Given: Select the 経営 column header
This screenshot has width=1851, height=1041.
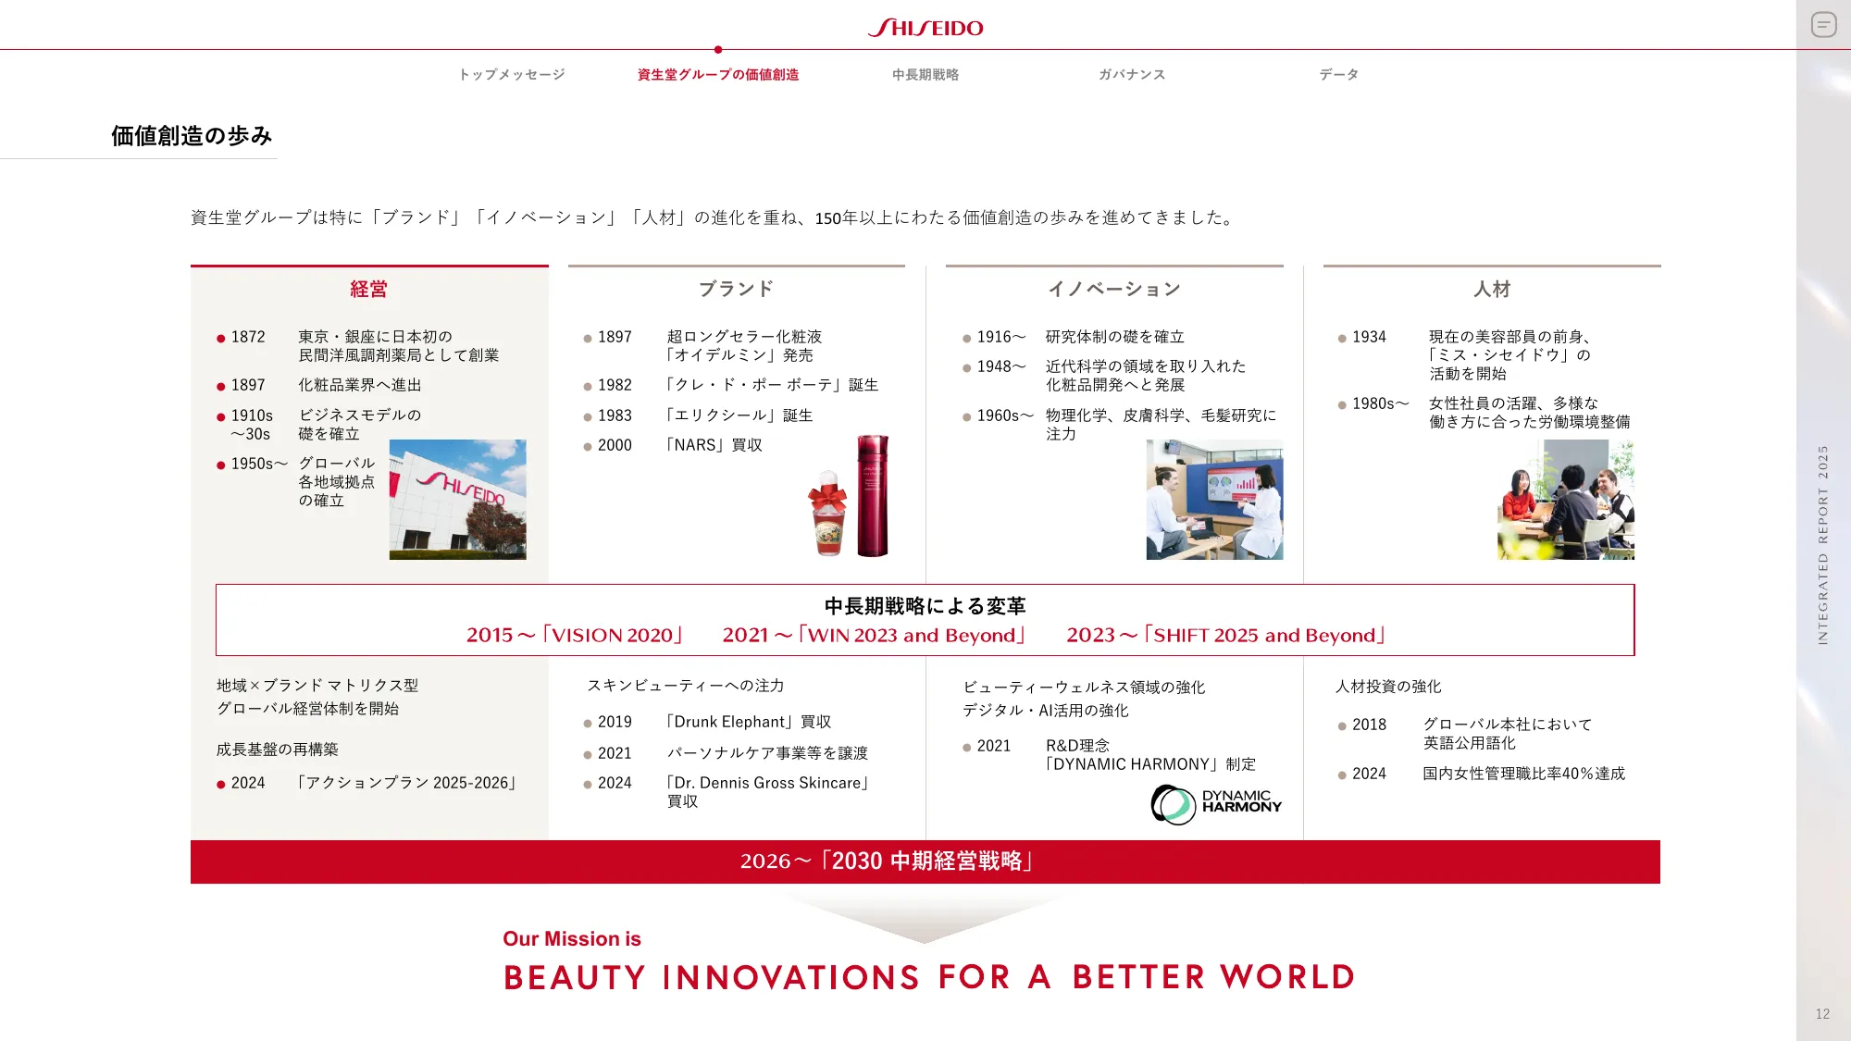Looking at the screenshot, I should 369,290.
